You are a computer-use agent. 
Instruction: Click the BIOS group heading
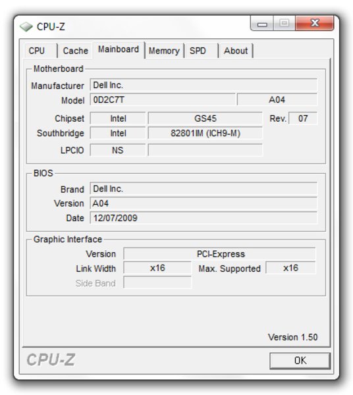point(43,173)
